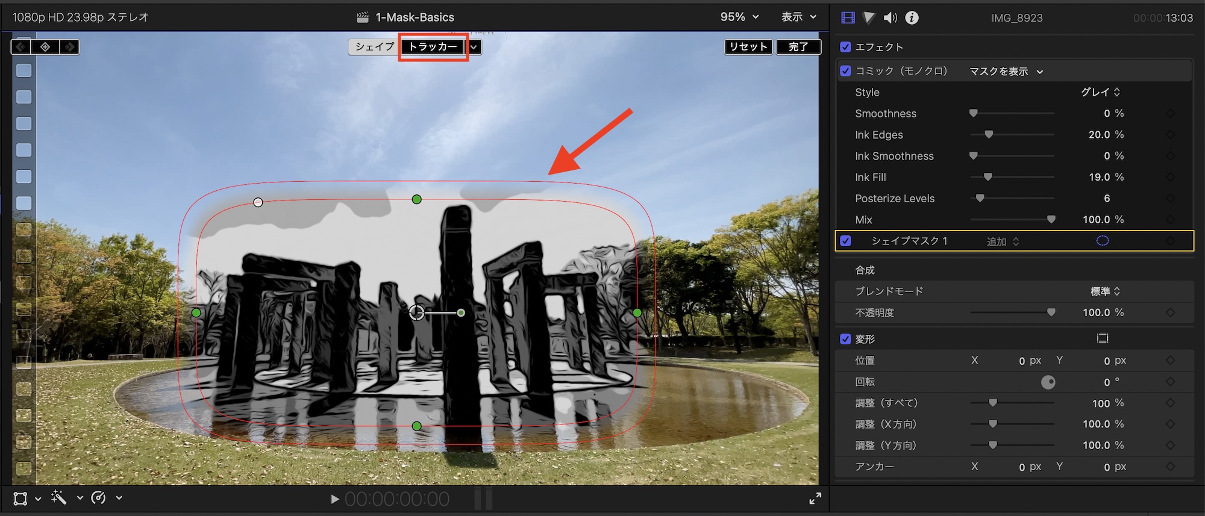Add keyframe diamond for 回転 row
The image size is (1205, 516).
[1171, 382]
